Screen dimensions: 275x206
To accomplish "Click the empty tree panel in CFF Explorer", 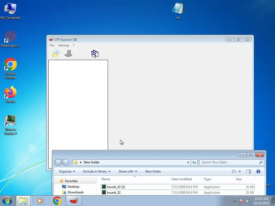I will tap(78, 105).
